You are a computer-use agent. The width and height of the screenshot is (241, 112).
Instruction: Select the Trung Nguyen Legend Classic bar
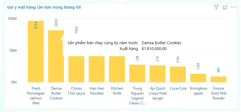[137, 73]
